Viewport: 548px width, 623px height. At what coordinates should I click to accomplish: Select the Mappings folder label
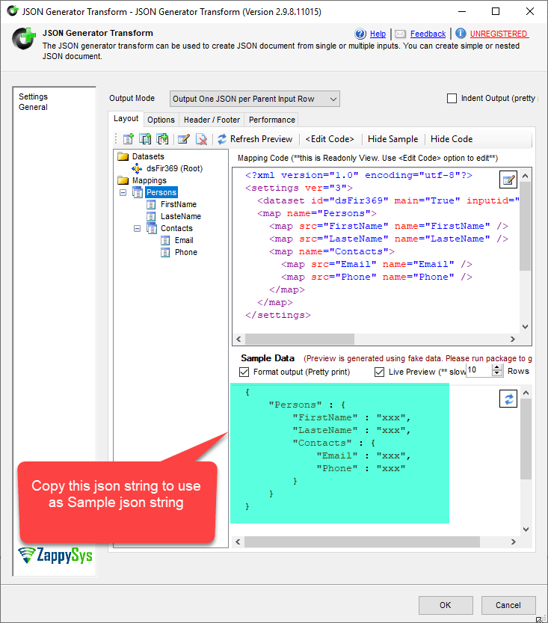coord(150,180)
